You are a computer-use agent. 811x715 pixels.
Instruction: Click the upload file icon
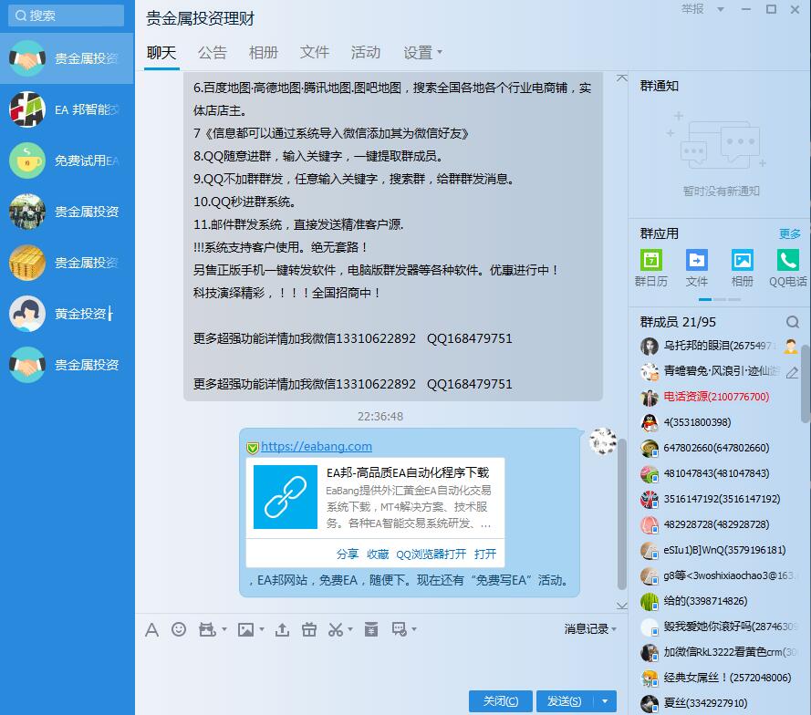(x=283, y=629)
